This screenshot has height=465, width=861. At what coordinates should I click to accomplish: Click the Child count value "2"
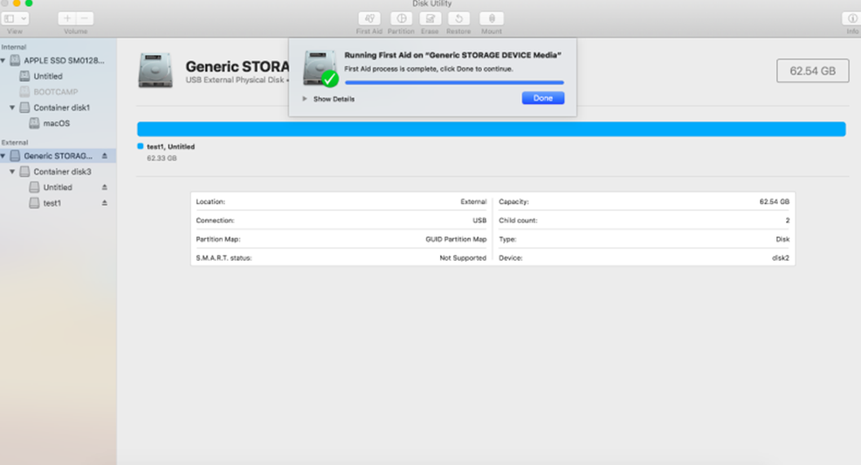pyautogui.click(x=787, y=221)
